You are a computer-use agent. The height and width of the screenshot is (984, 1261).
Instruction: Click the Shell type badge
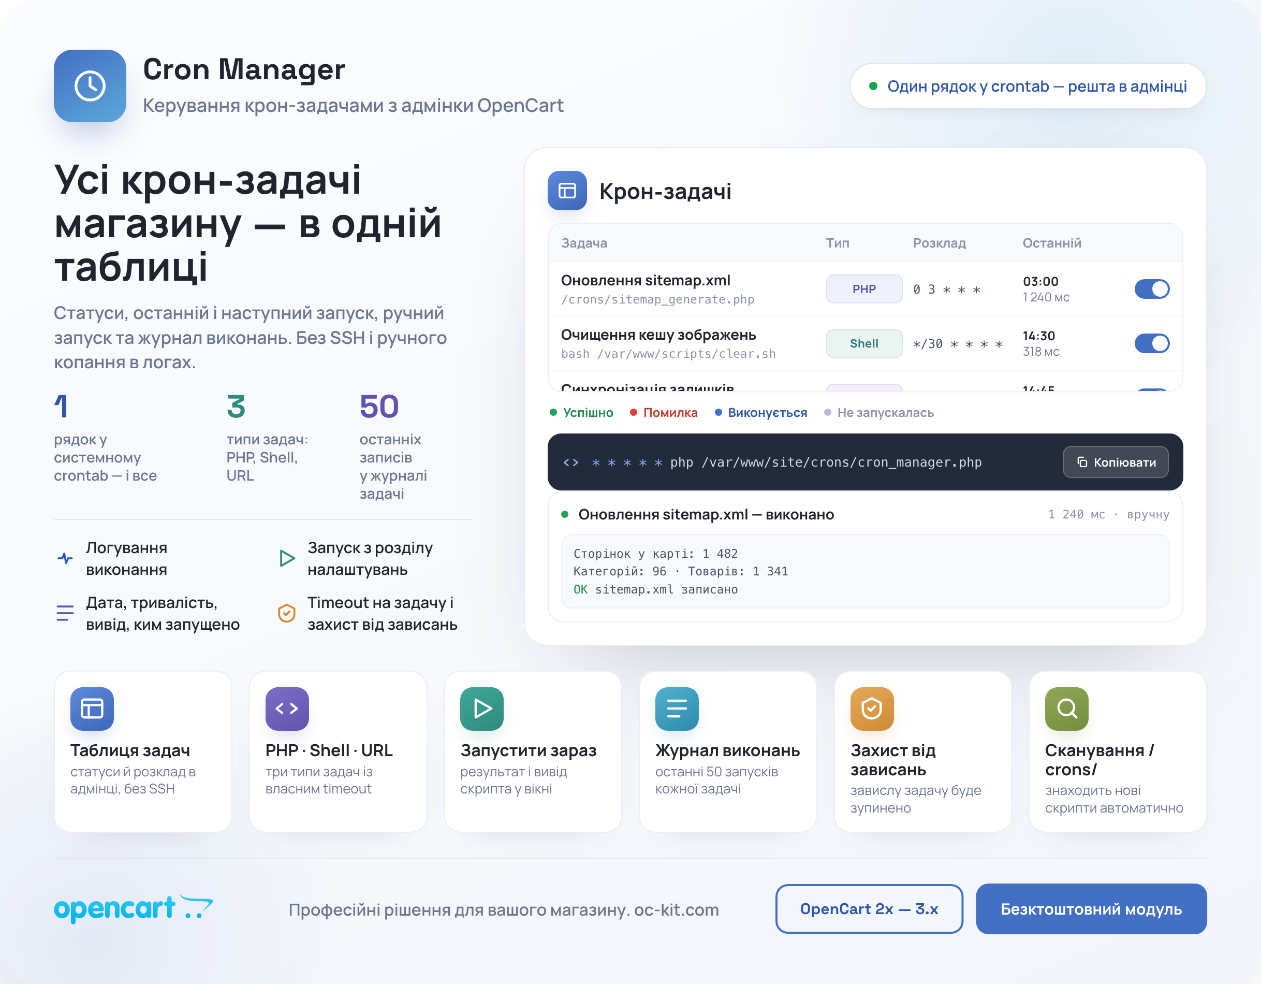click(864, 343)
